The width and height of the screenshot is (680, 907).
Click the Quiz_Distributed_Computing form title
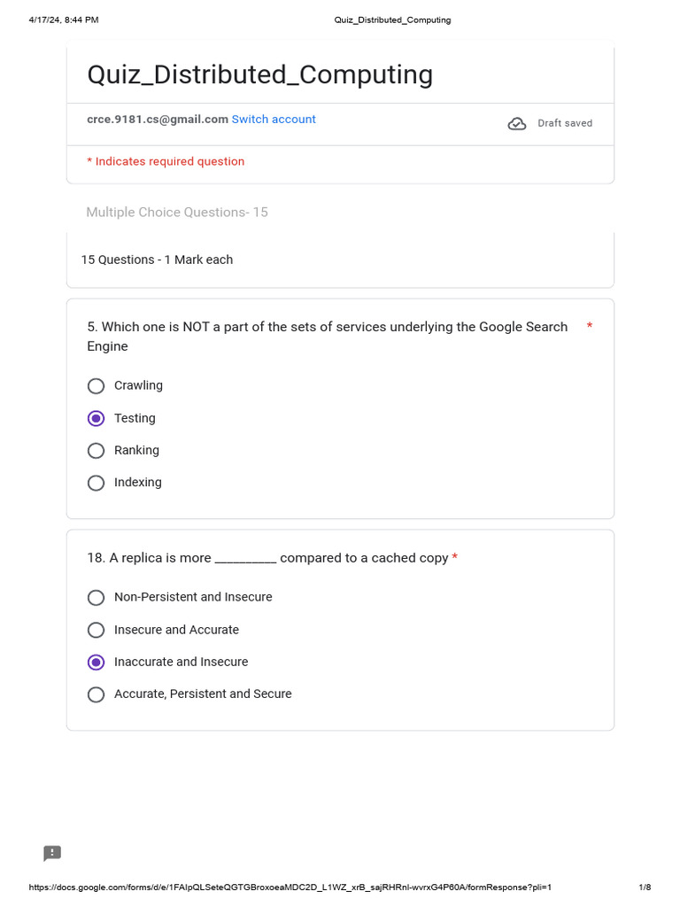point(259,75)
